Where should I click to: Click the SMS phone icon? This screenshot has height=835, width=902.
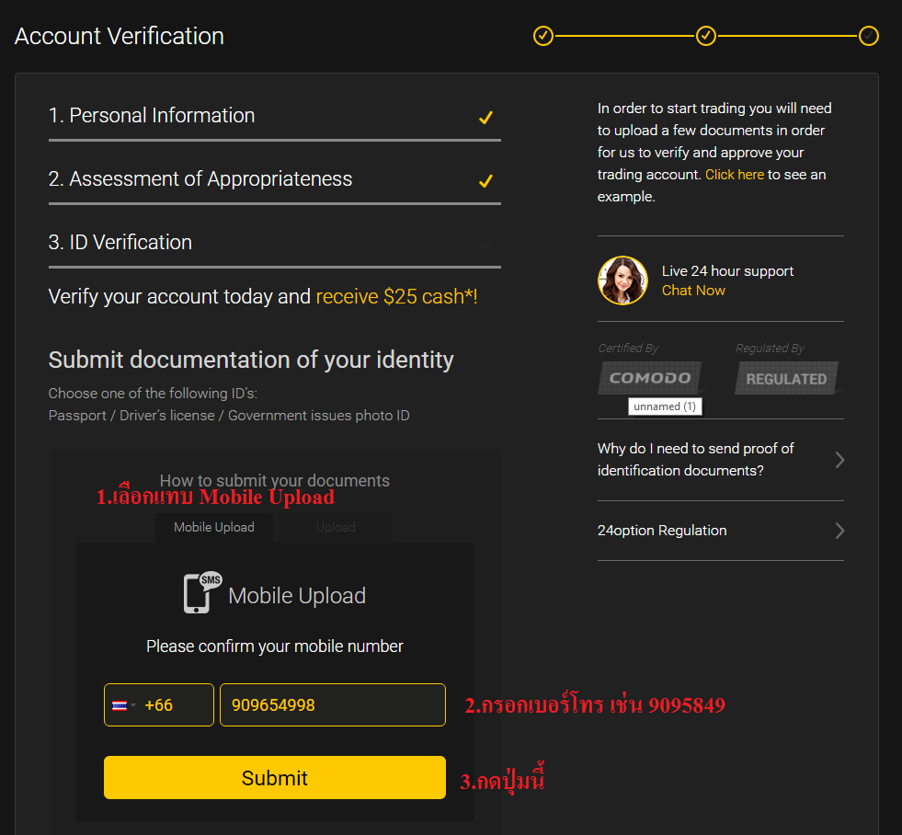(202, 593)
